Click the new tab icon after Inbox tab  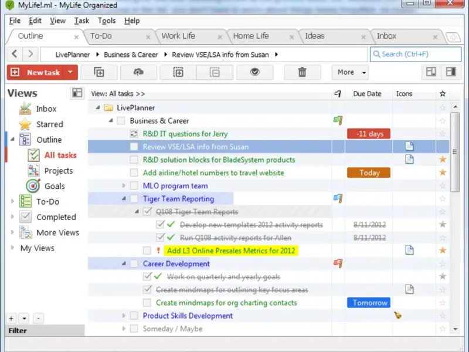[453, 38]
